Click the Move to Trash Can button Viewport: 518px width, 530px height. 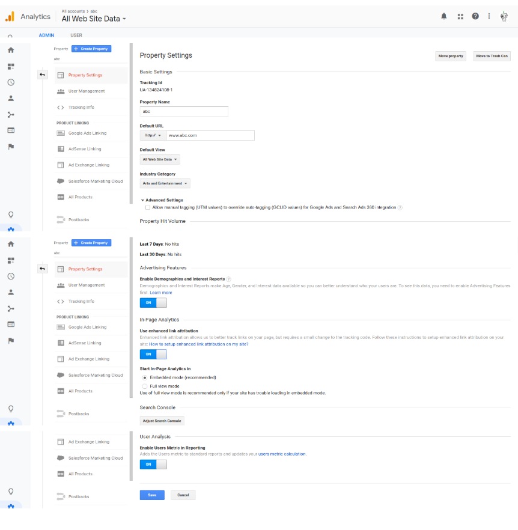point(492,56)
